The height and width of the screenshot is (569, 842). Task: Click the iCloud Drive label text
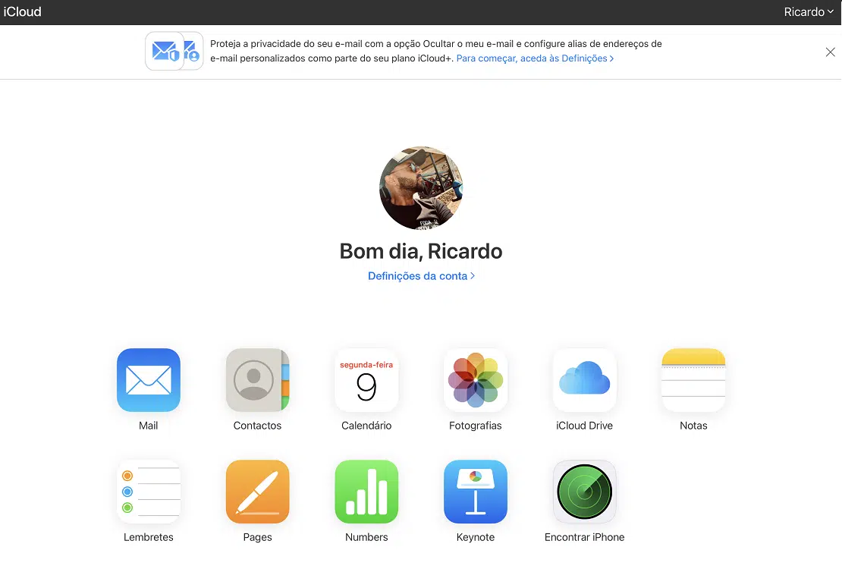(584, 426)
